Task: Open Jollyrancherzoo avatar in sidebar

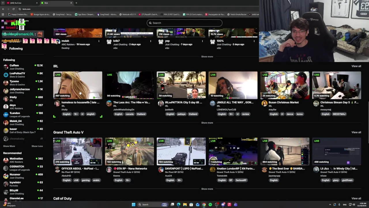Action: [x=6, y=91]
